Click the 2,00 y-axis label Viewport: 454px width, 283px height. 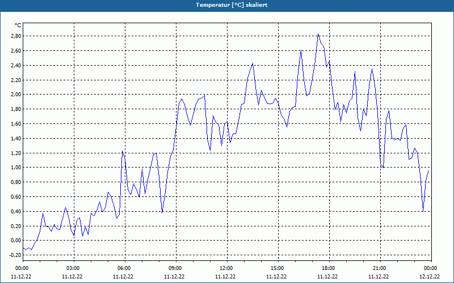tap(16, 95)
